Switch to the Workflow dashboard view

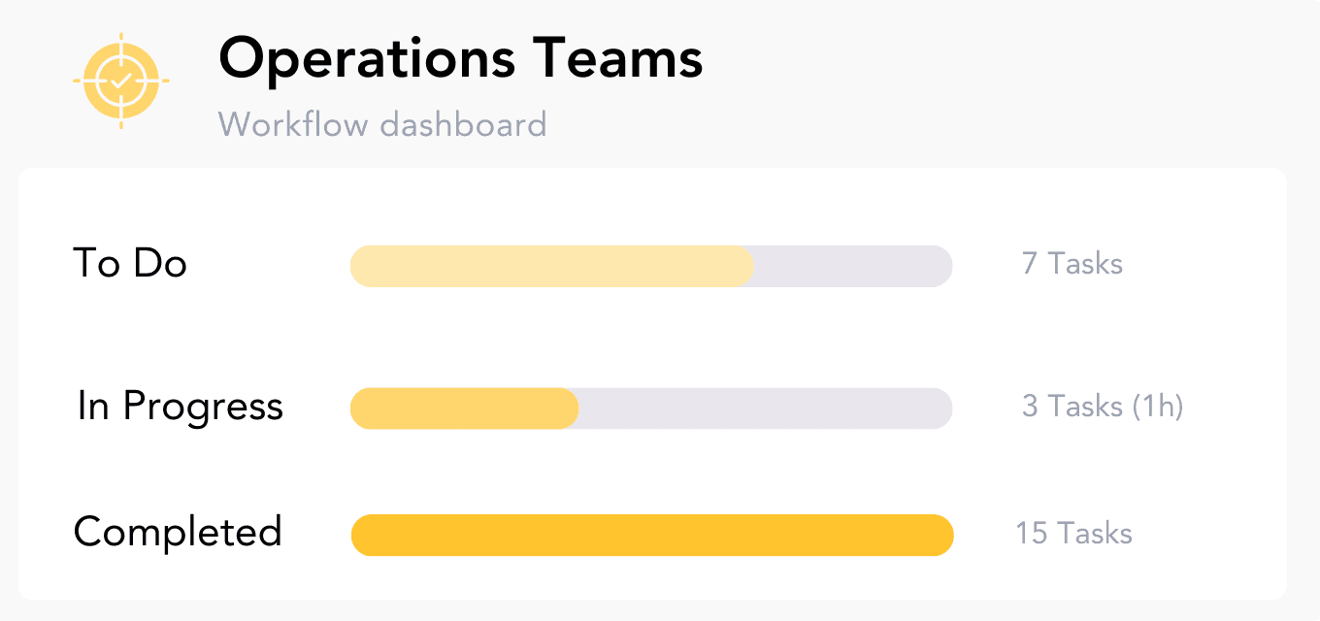(382, 124)
